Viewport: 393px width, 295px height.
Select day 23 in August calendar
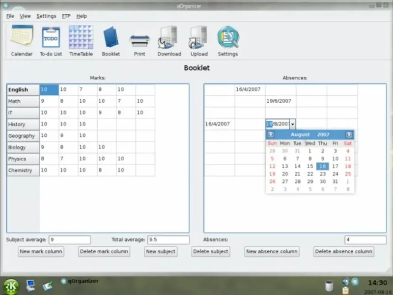[x=323, y=174]
